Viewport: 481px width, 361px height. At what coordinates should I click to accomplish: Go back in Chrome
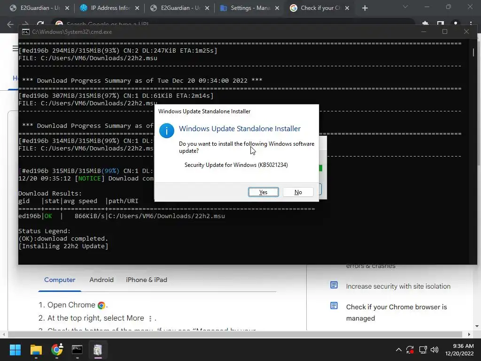[x=10, y=24]
